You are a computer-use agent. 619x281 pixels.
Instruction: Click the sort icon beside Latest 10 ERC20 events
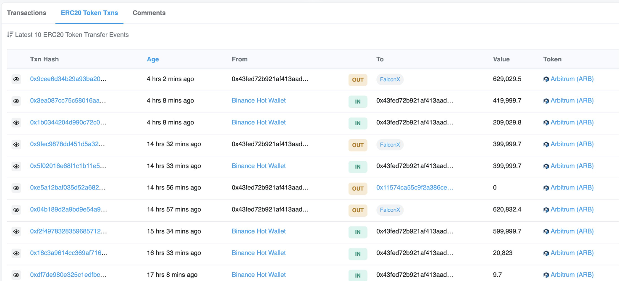[x=10, y=34]
